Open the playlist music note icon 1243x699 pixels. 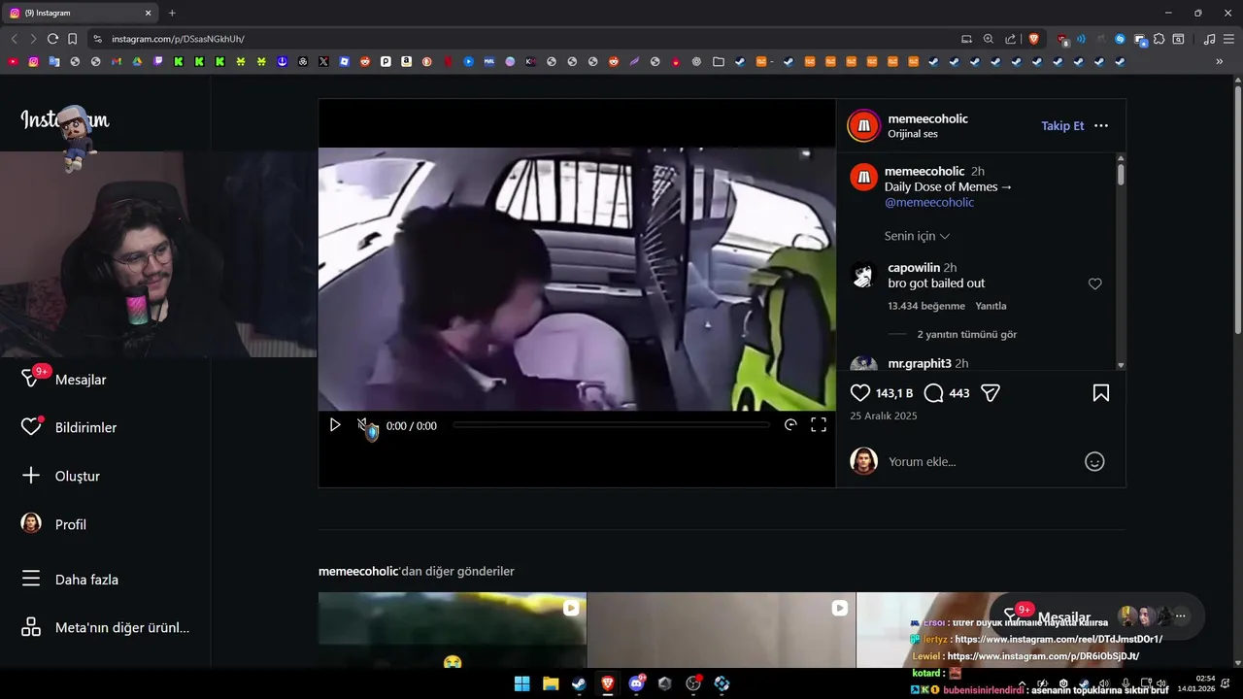pyautogui.click(x=1209, y=39)
